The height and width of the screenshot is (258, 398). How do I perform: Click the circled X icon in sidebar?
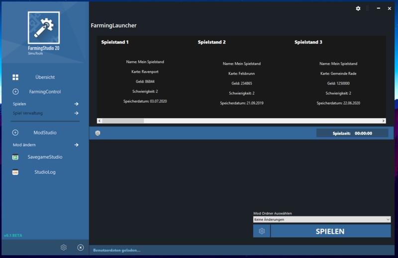(x=81, y=248)
